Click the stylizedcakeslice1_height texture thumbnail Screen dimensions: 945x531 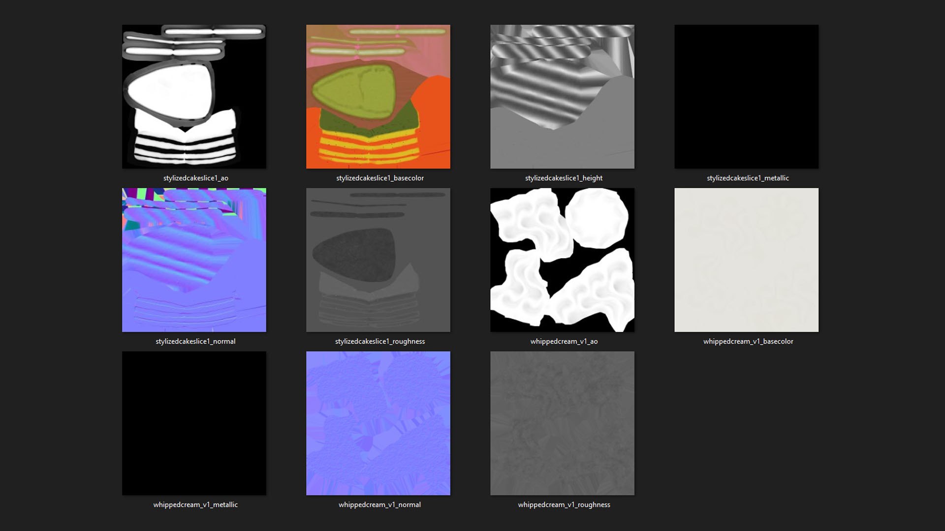(x=562, y=97)
